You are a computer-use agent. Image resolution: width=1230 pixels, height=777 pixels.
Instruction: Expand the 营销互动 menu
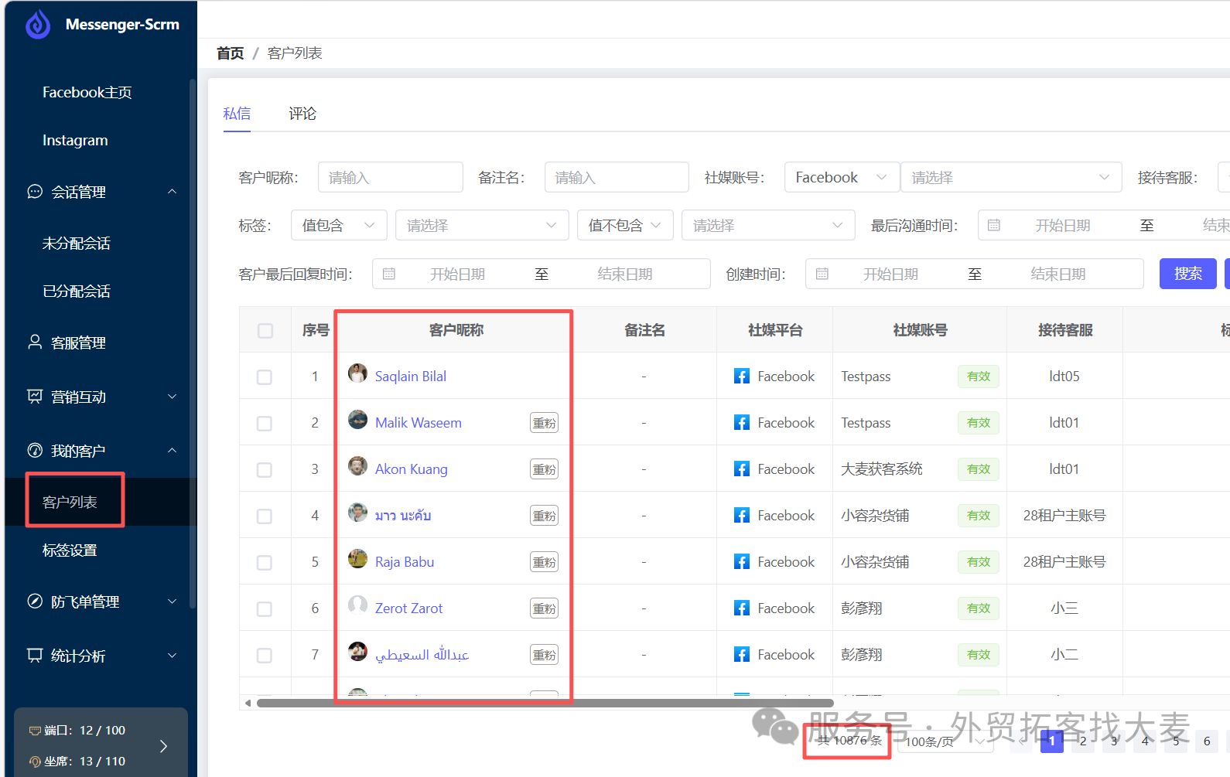pyautogui.click(x=173, y=397)
